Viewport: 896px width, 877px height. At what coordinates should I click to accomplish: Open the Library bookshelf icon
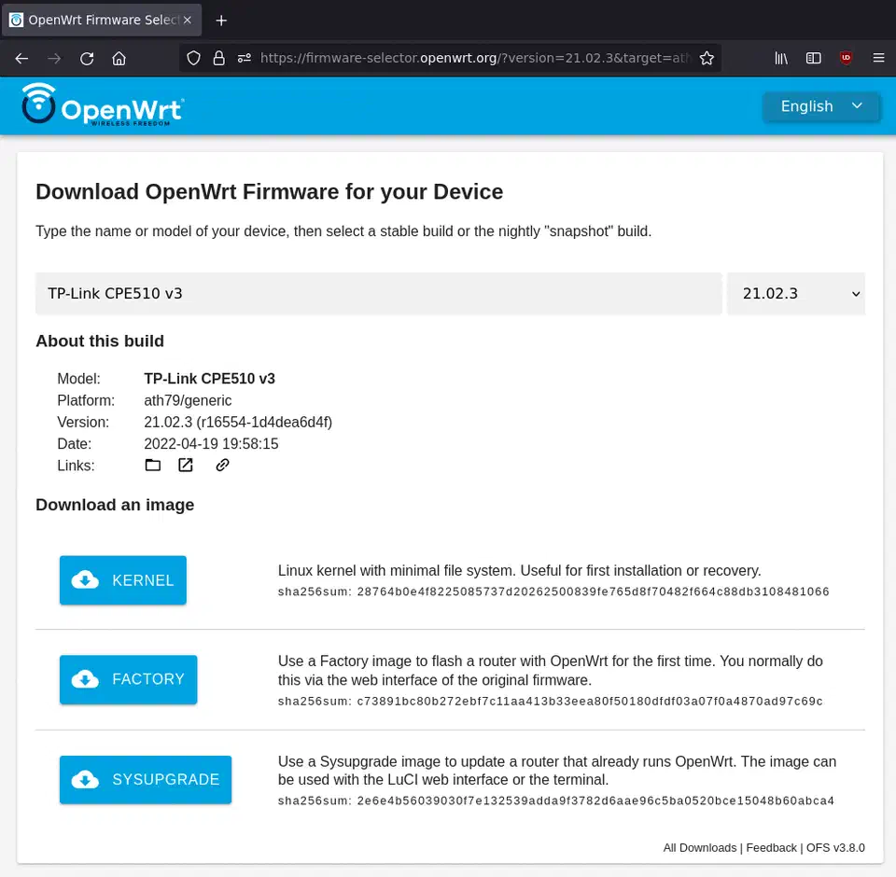coord(780,58)
